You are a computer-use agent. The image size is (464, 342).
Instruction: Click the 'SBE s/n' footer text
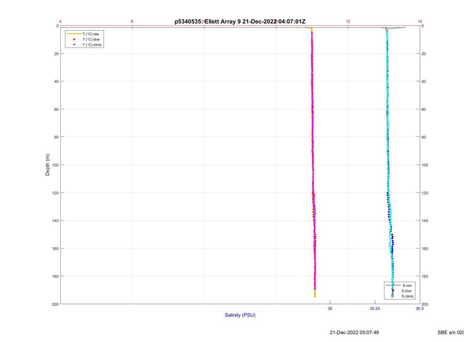450,332
